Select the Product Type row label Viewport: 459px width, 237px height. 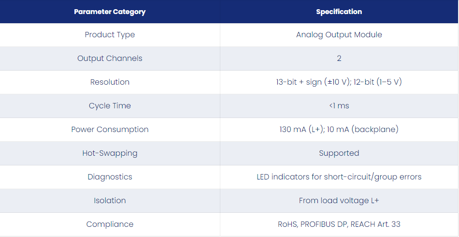tap(110, 34)
